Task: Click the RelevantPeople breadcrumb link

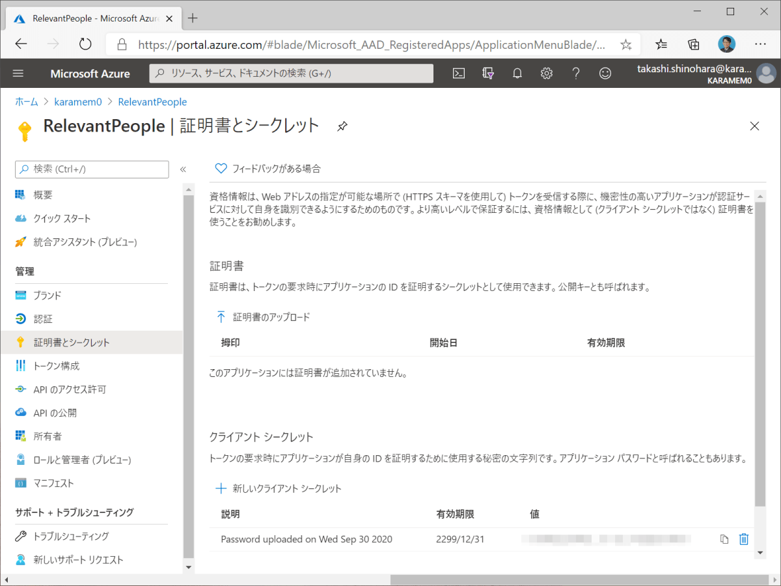Action: 152,102
